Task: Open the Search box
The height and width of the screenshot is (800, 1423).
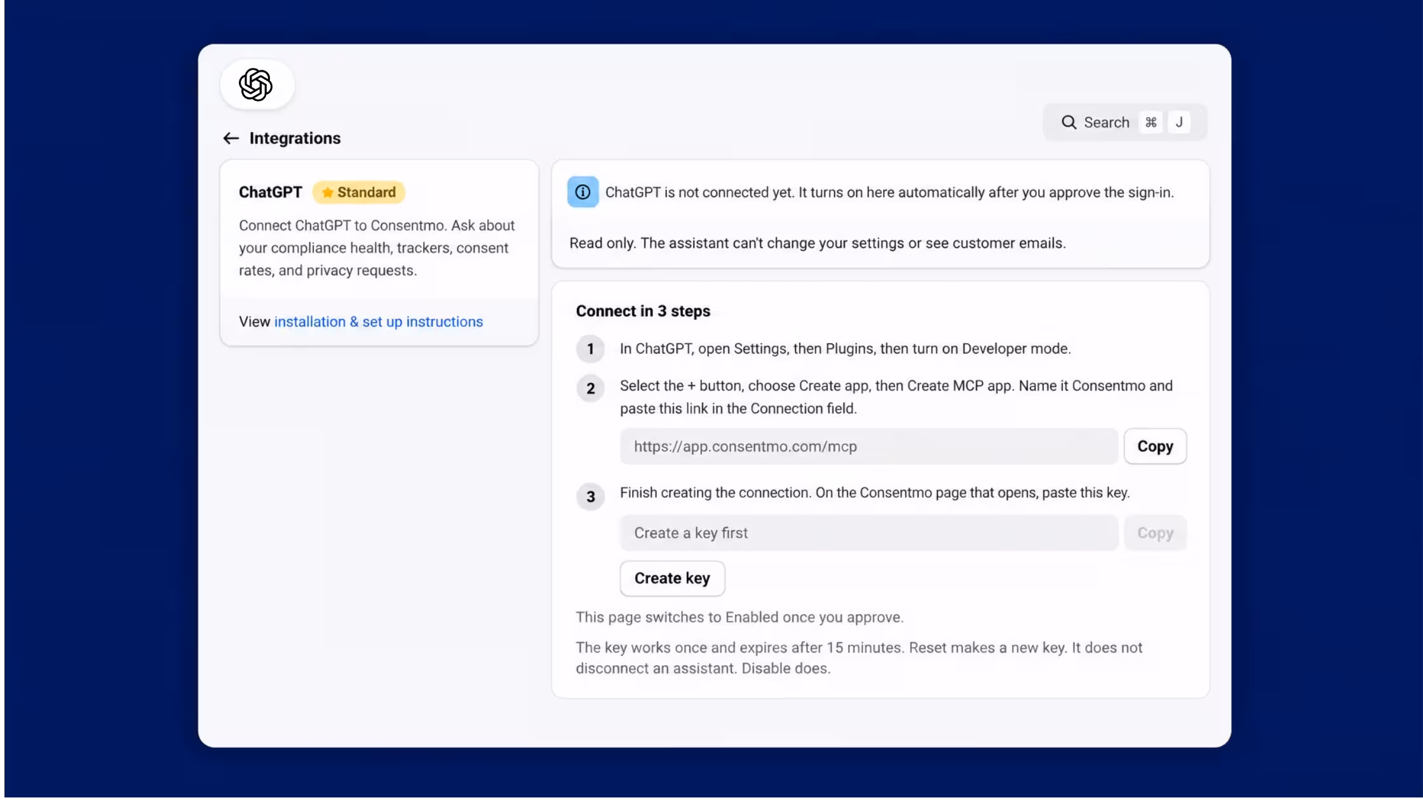Action: [1124, 123]
